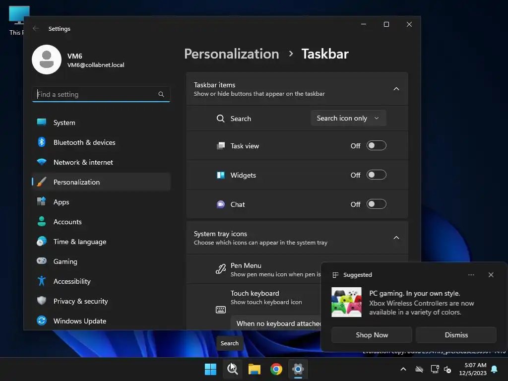508x381 pixels.
Task: Click the clock showing 5:07 AM
Action: click(x=475, y=365)
